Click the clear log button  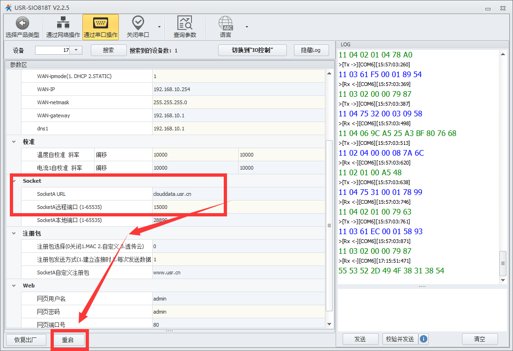tap(479, 339)
